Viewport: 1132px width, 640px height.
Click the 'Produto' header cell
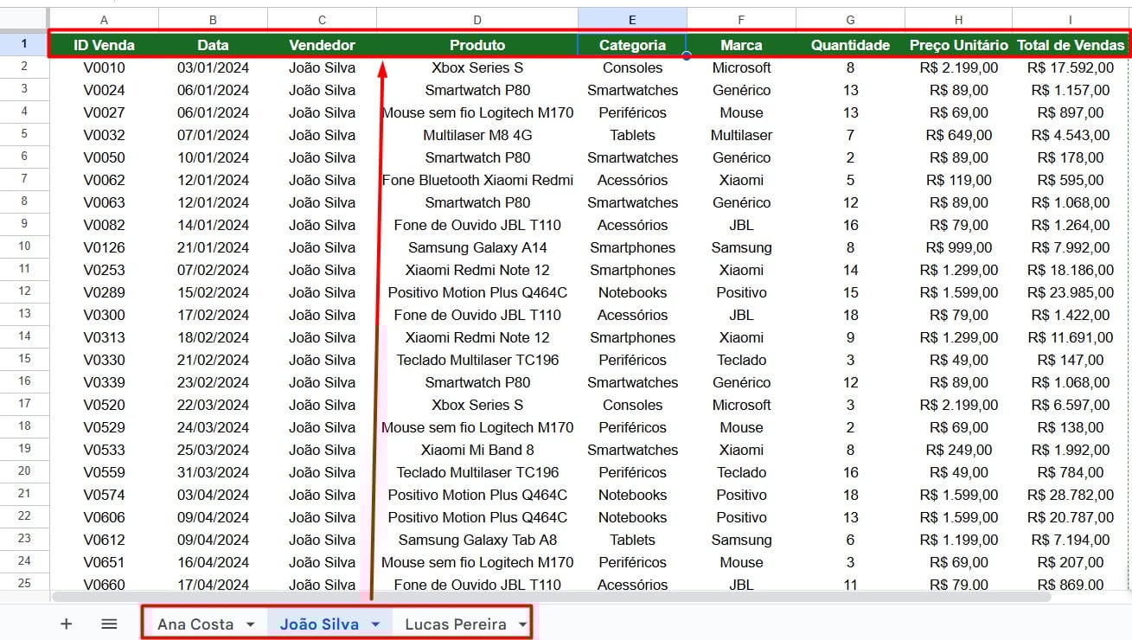click(x=477, y=45)
